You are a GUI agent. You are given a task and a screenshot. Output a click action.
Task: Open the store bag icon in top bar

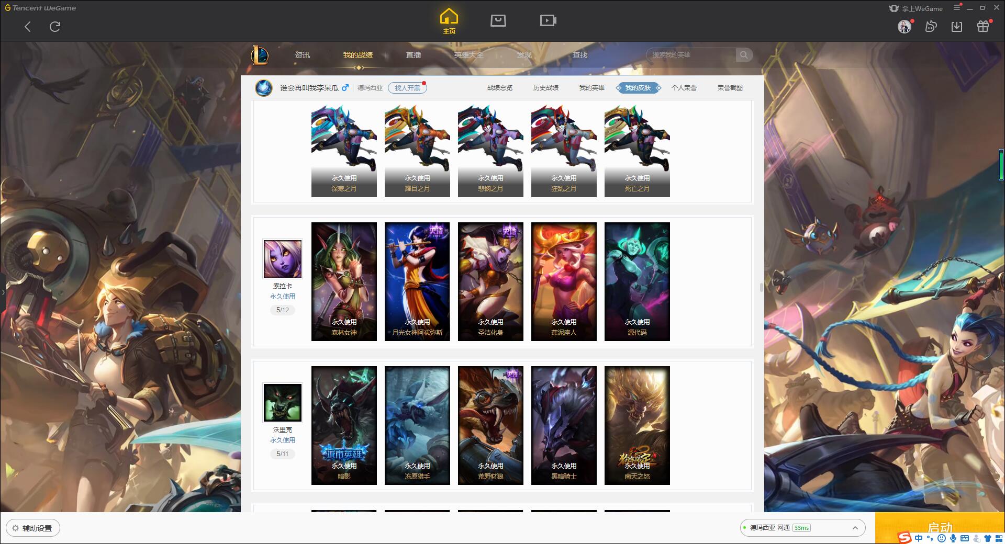[x=498, y=20]
